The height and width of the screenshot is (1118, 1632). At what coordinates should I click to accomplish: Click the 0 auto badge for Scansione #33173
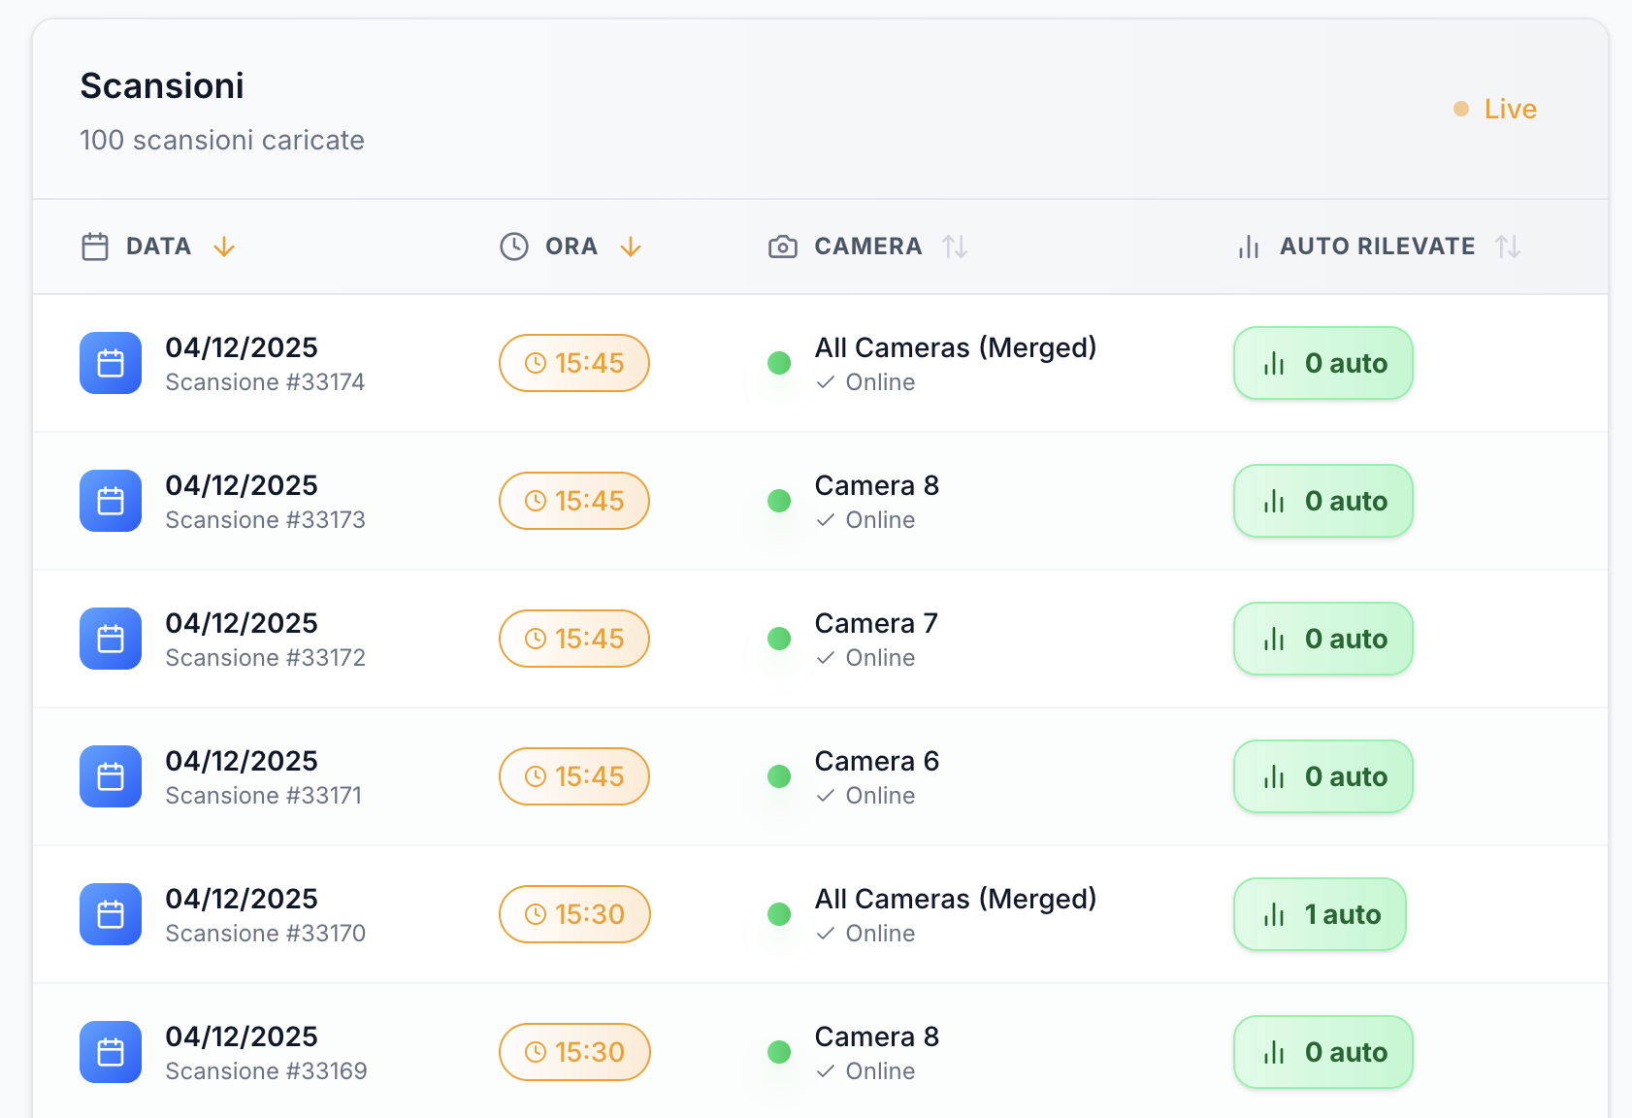coord(1322,501)
